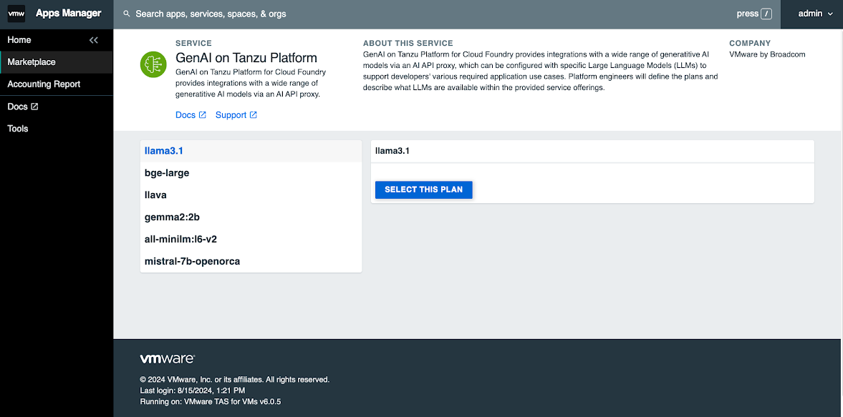This screenshot has height=417, width=843.
Task: Click the vmware footer logo
Action: 167,358
